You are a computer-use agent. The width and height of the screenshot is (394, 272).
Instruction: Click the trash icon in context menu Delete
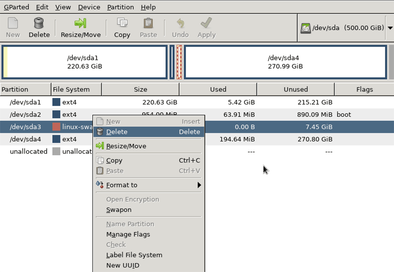point(100,132)
